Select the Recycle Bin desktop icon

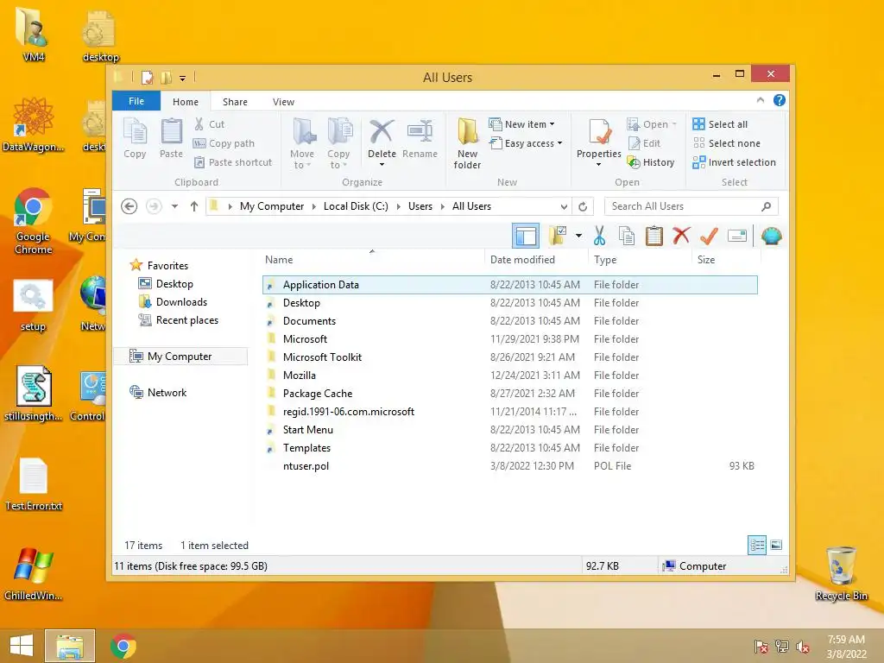841,573
